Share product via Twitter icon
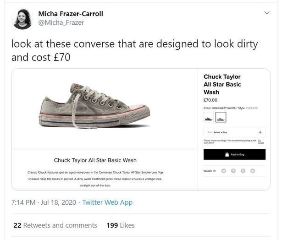The height and width of the screenshot is (240, 282). 223,171
